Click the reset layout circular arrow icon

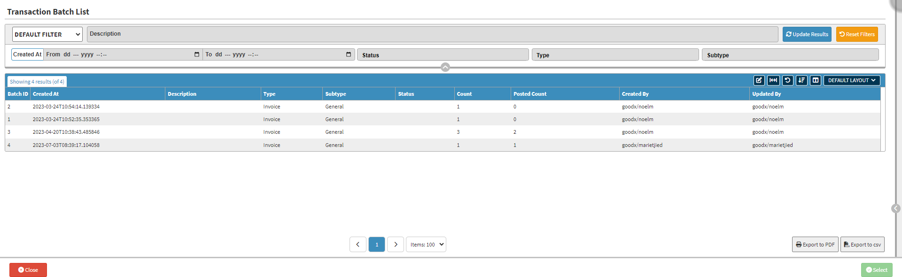(787, 80)
